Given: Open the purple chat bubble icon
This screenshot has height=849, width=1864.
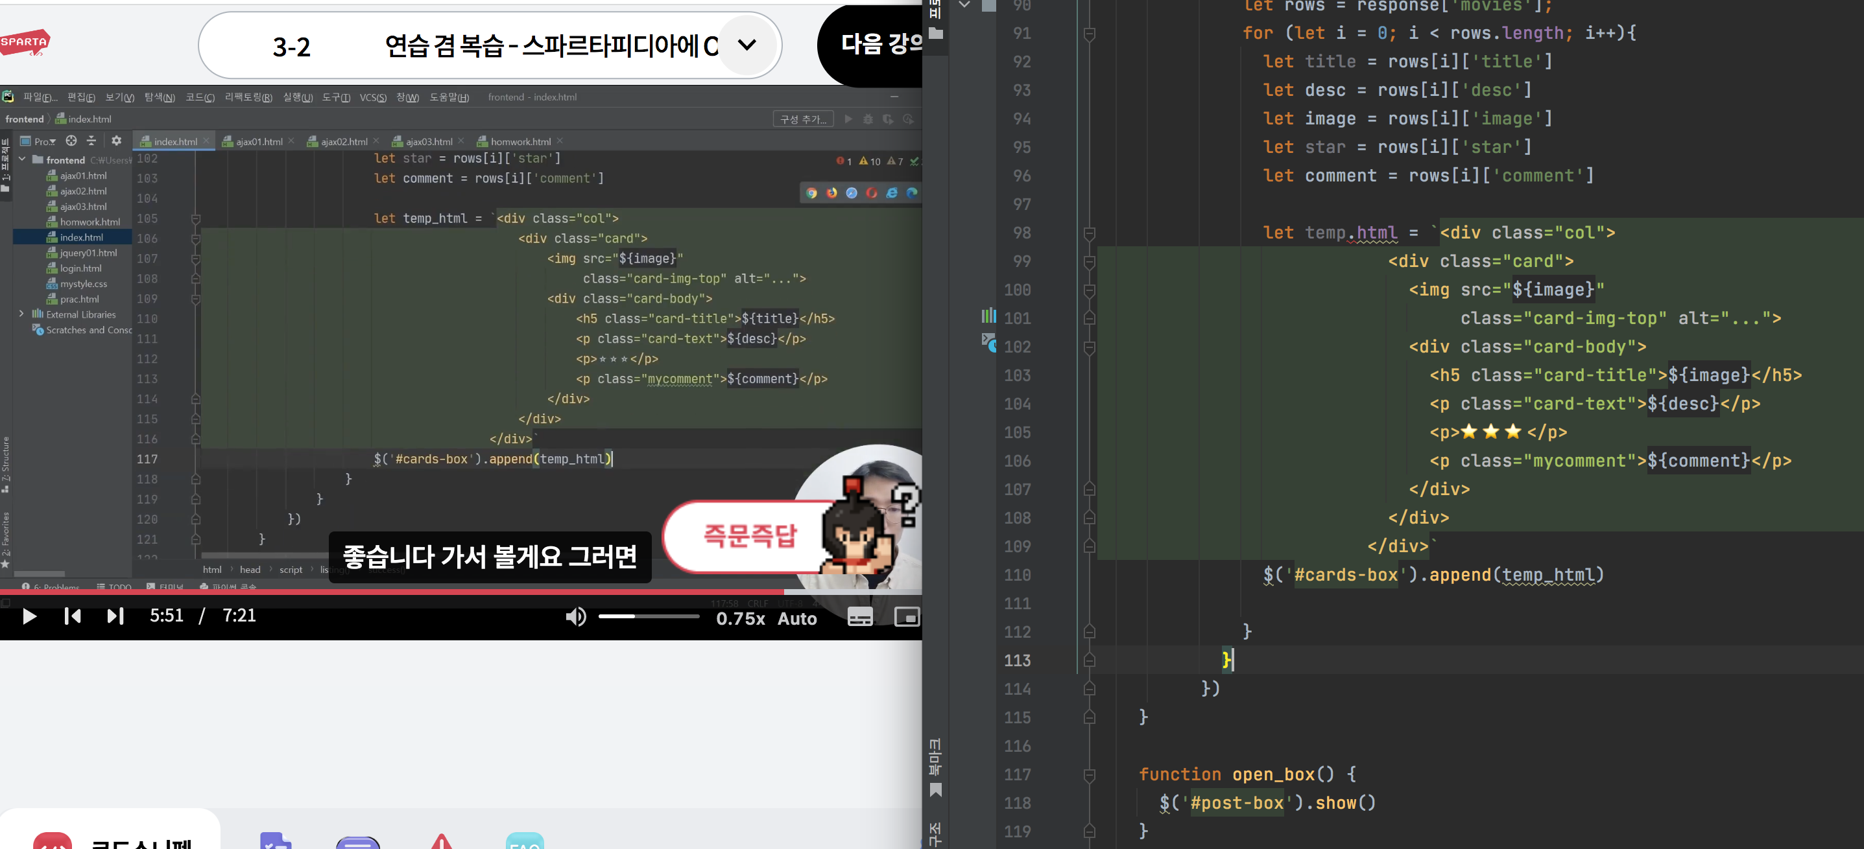Looking at the screenshot, I should [357, 842].
